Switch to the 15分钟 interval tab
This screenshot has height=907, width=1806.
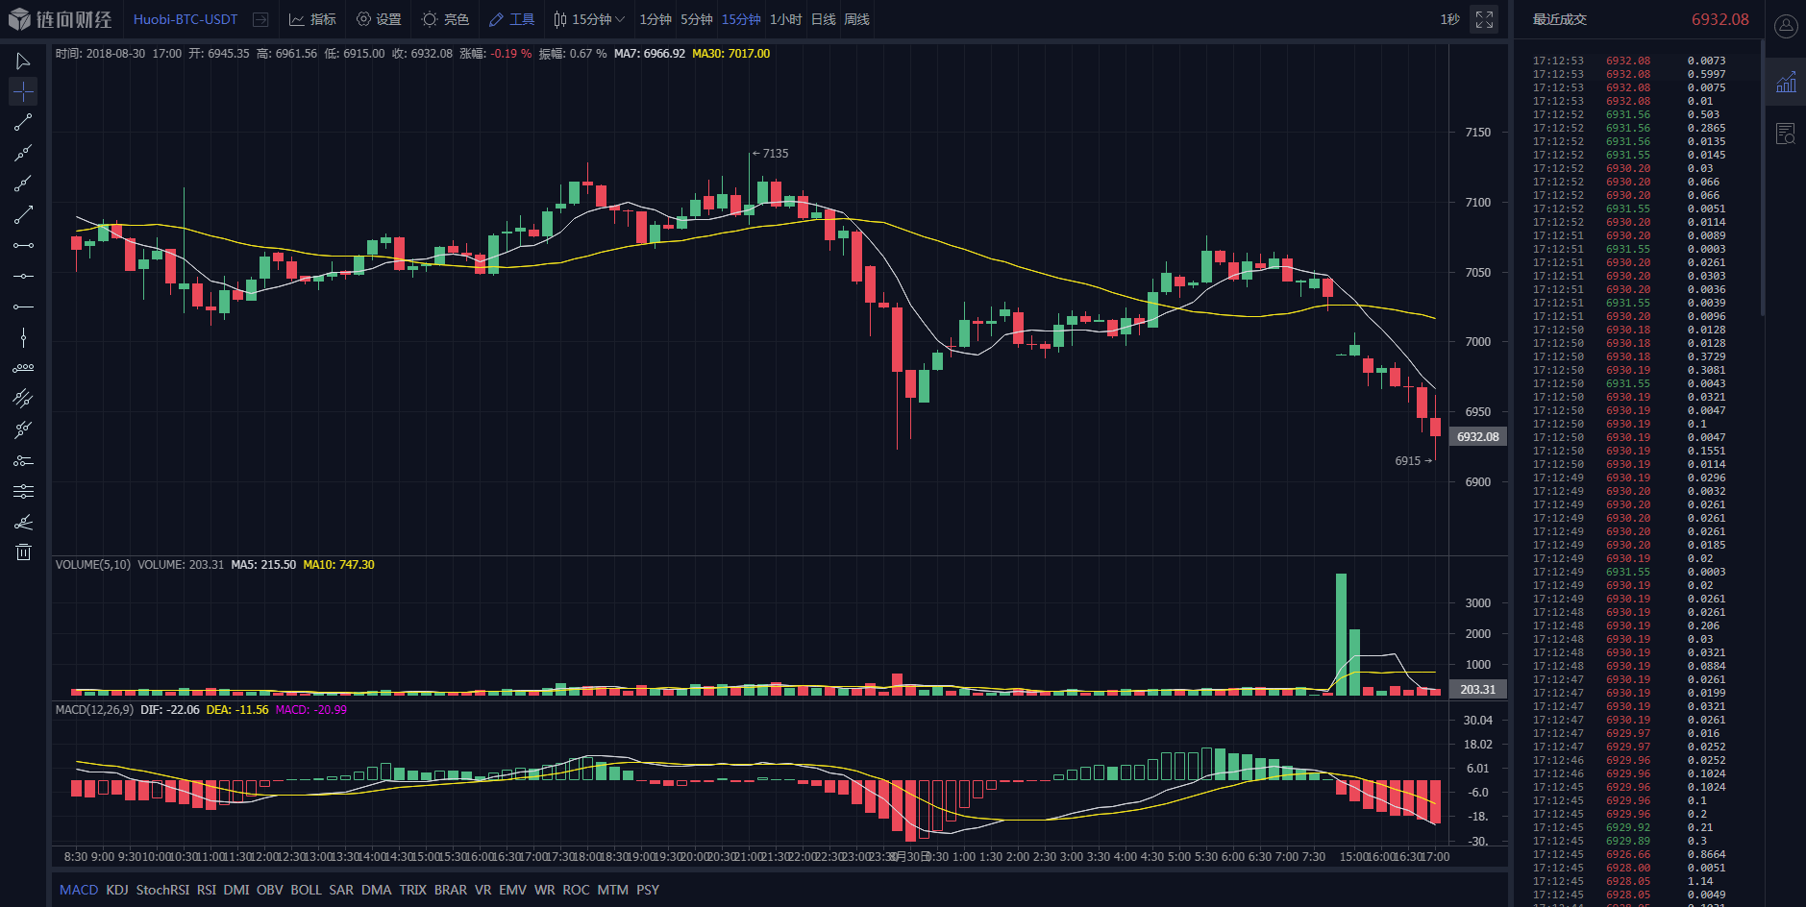(741, 19)
